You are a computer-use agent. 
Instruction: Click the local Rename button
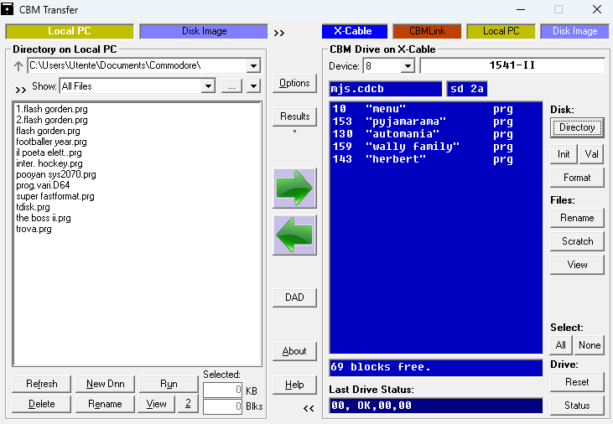click(x=105, y=404)
